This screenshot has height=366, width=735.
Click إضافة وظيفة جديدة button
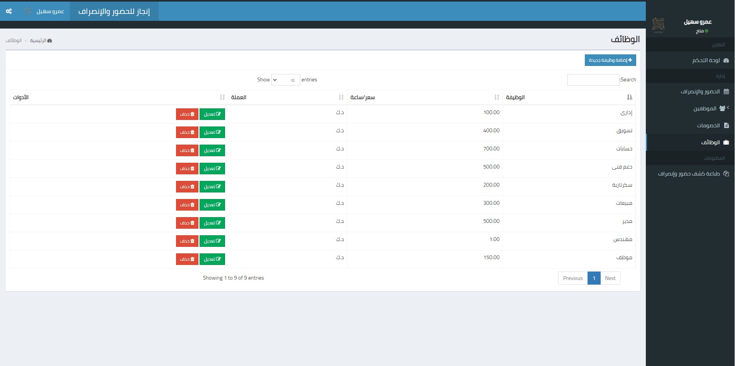click(x=610, y=60)
